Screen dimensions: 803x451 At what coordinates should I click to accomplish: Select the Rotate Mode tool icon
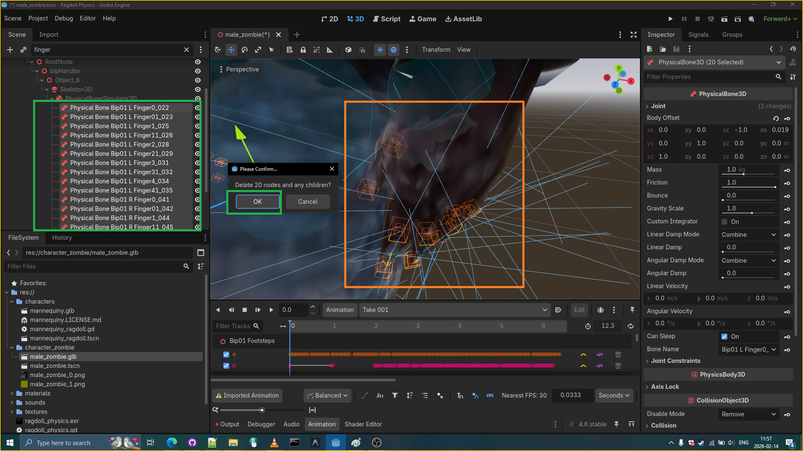245,50
